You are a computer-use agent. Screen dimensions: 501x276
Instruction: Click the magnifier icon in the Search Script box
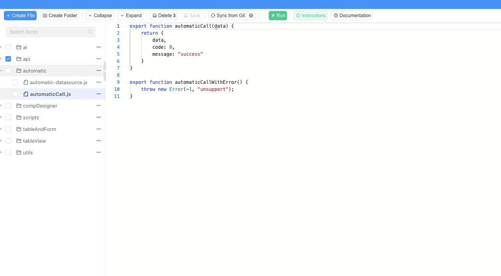coord(90,32)
